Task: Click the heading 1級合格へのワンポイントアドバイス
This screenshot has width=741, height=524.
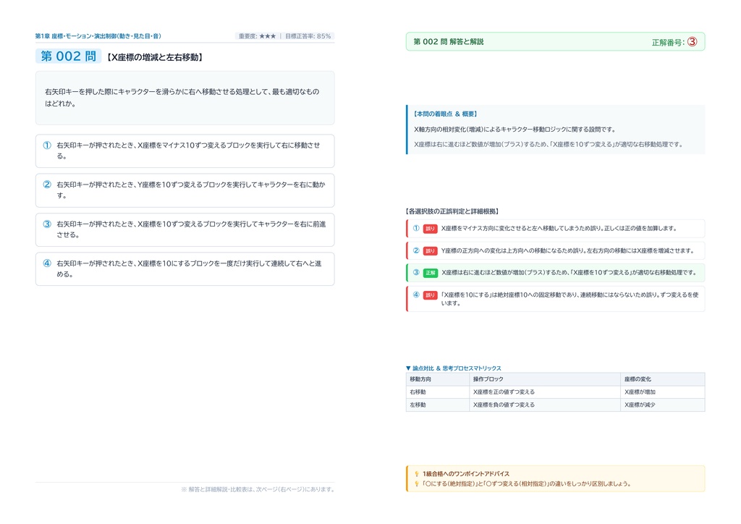Action: pos(466,474)
